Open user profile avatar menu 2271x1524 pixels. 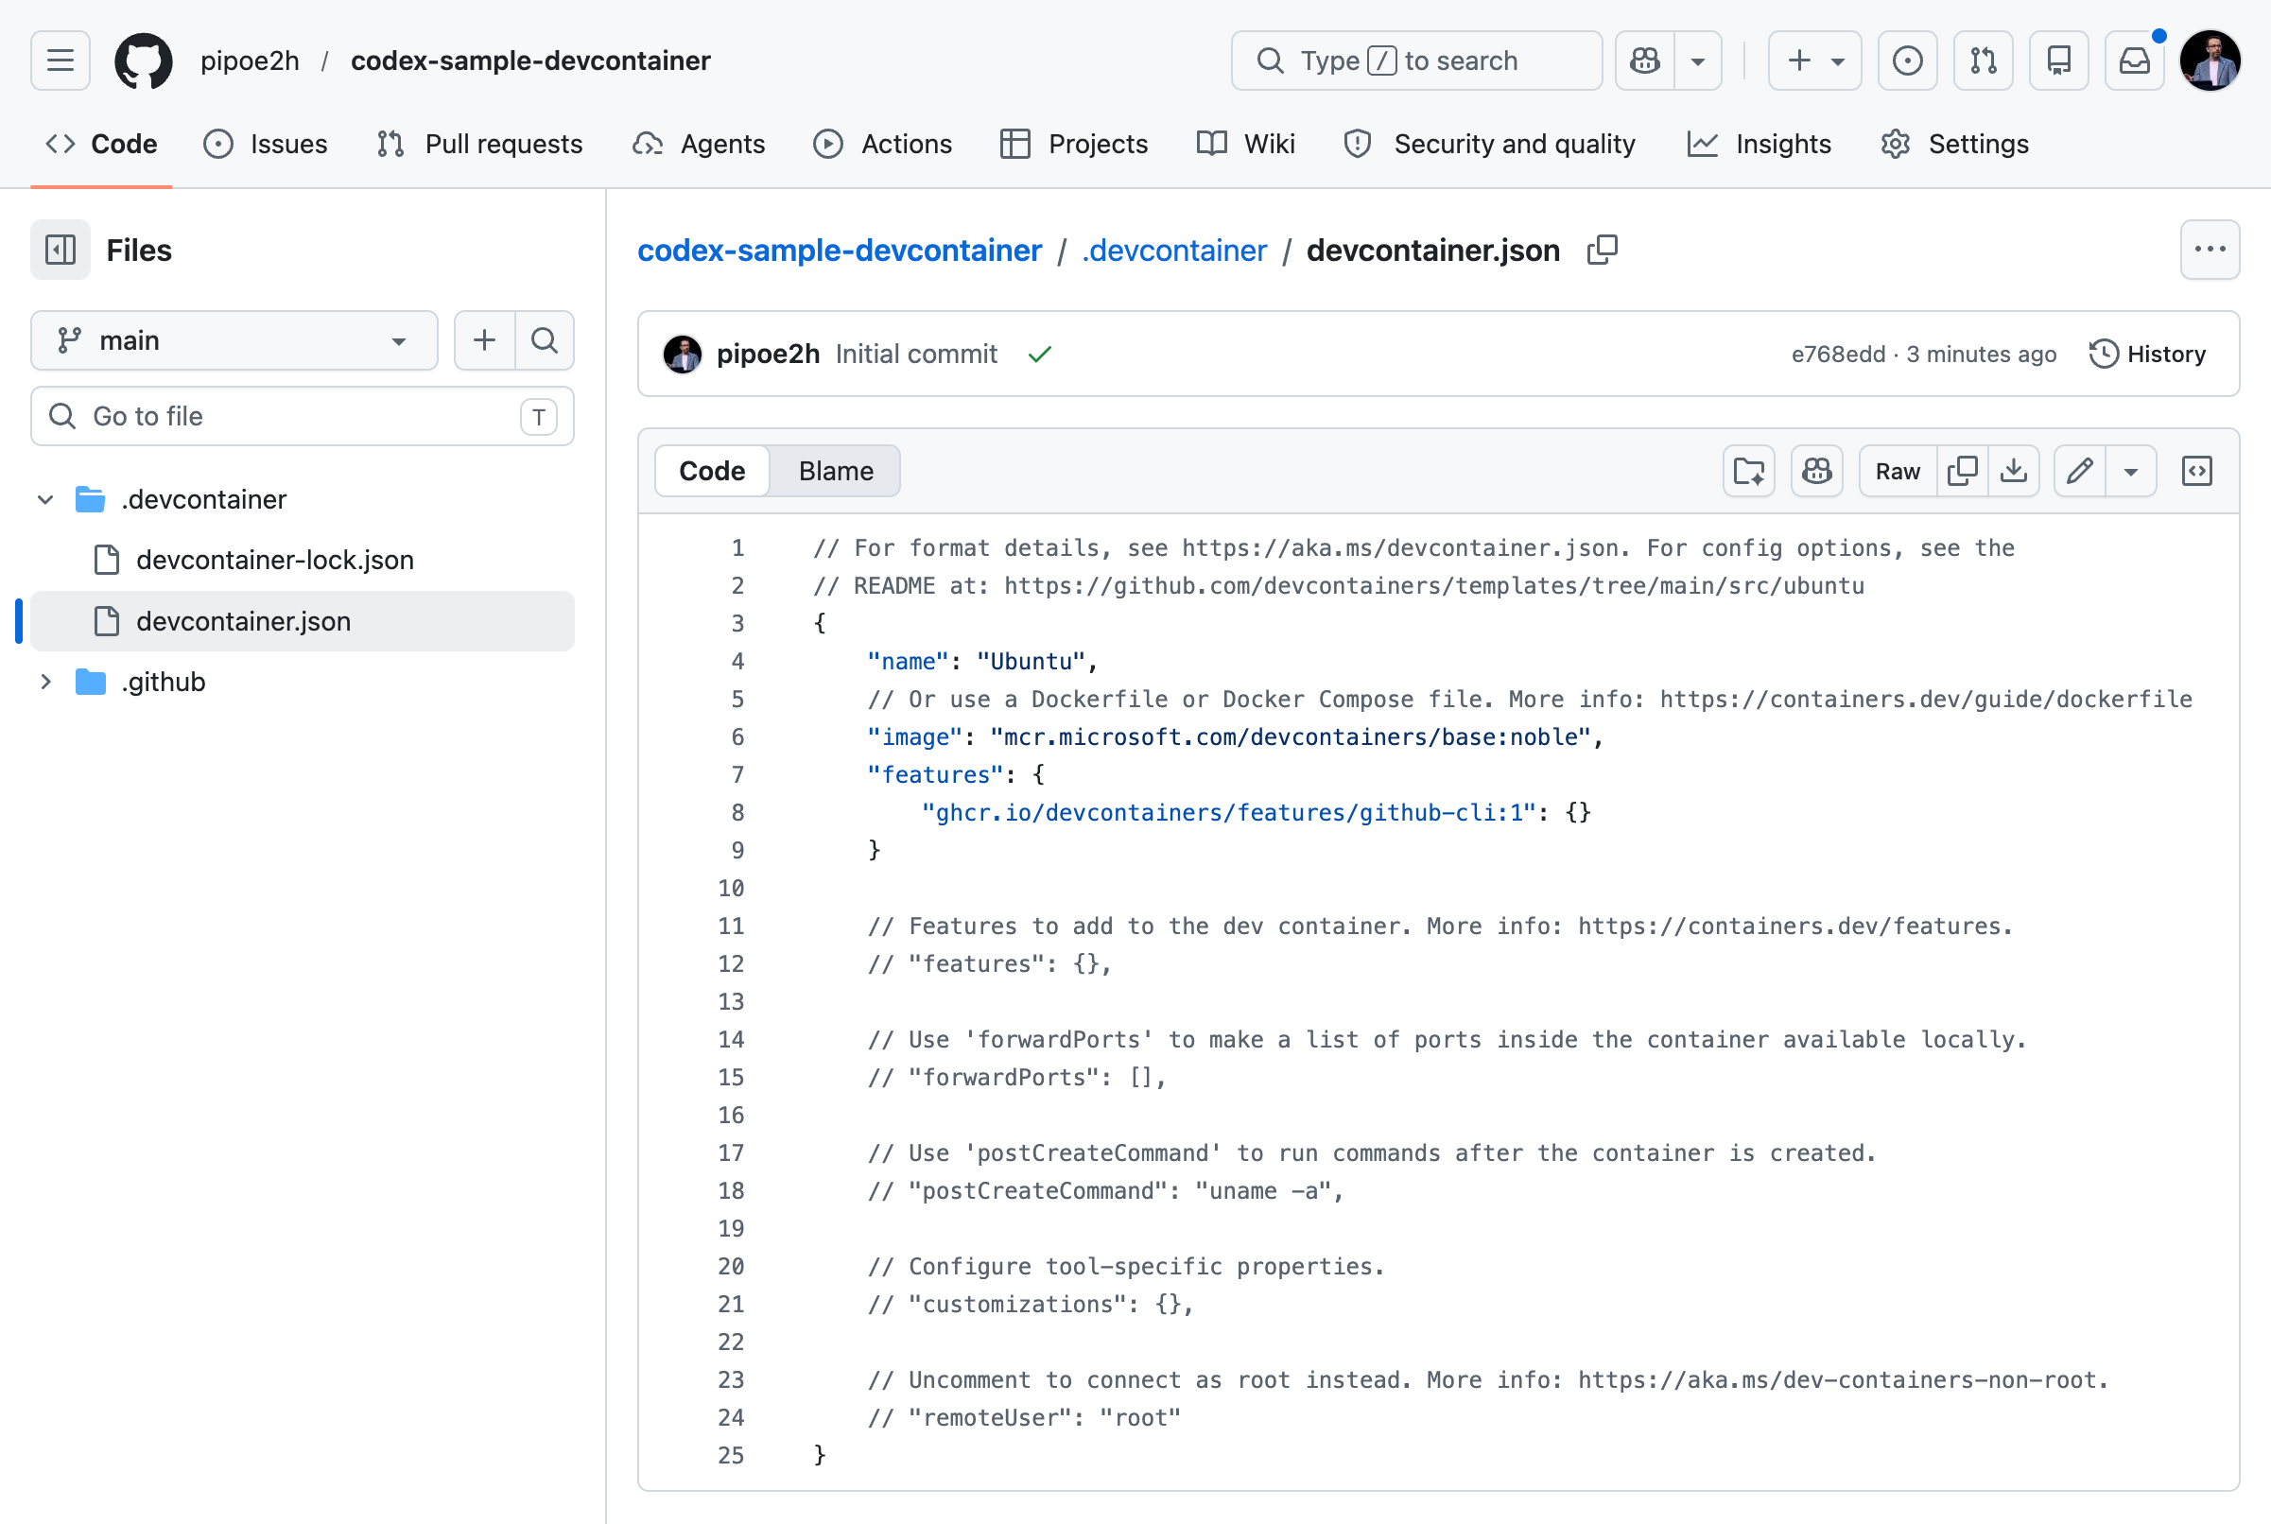tap(2210, 61)
